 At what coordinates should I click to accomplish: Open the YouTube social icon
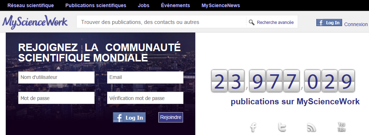coord(341,127)
